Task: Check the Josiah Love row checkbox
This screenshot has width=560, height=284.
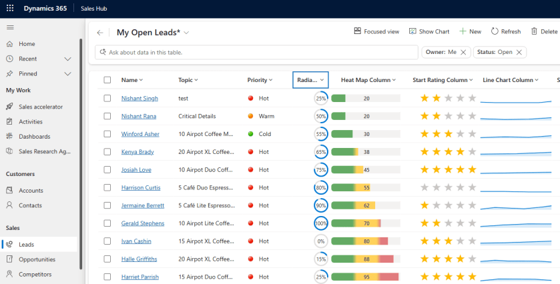Action: (107, 169)
